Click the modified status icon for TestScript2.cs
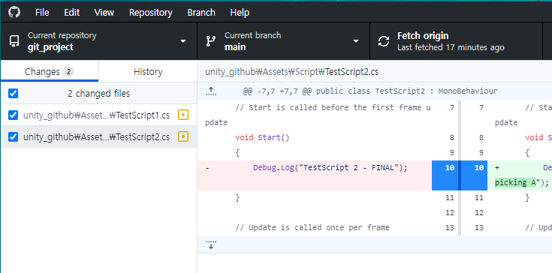 (x=183, y=136)
